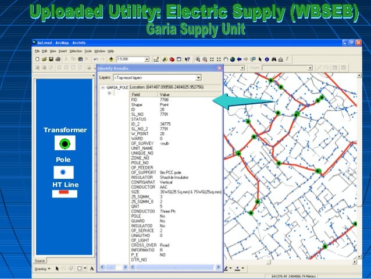Collapse the GARIA_POLE tree node
Viewport: 371px width, 279px height.
point(103,87)
